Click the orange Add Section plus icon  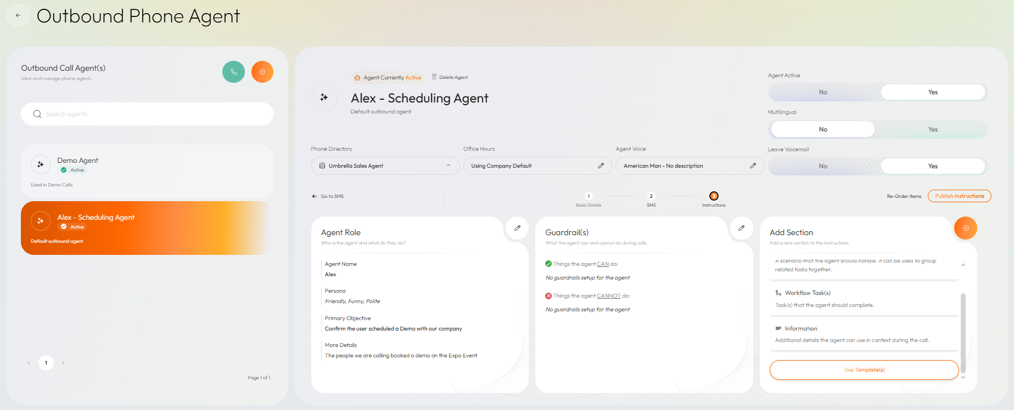tap(965, 228)
